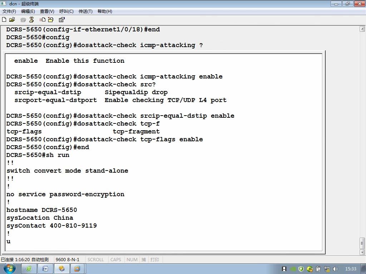Click the line 'dosattack-check tcp-f'
Viewport: 366px width, 274px height.
pos(83,124)
